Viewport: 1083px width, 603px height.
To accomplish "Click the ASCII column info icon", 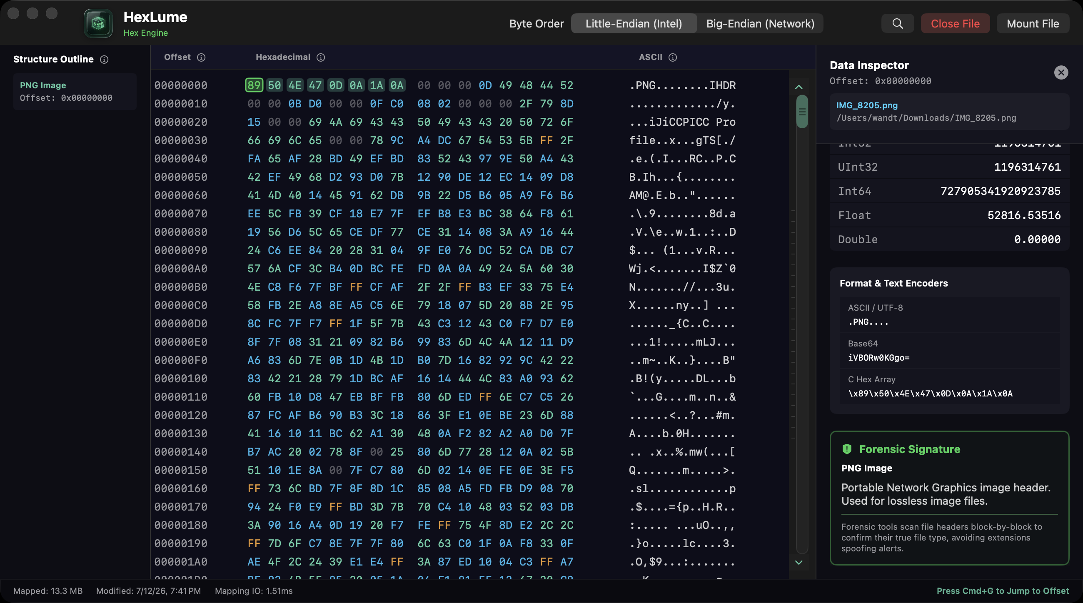I will [x=673, y=57].
